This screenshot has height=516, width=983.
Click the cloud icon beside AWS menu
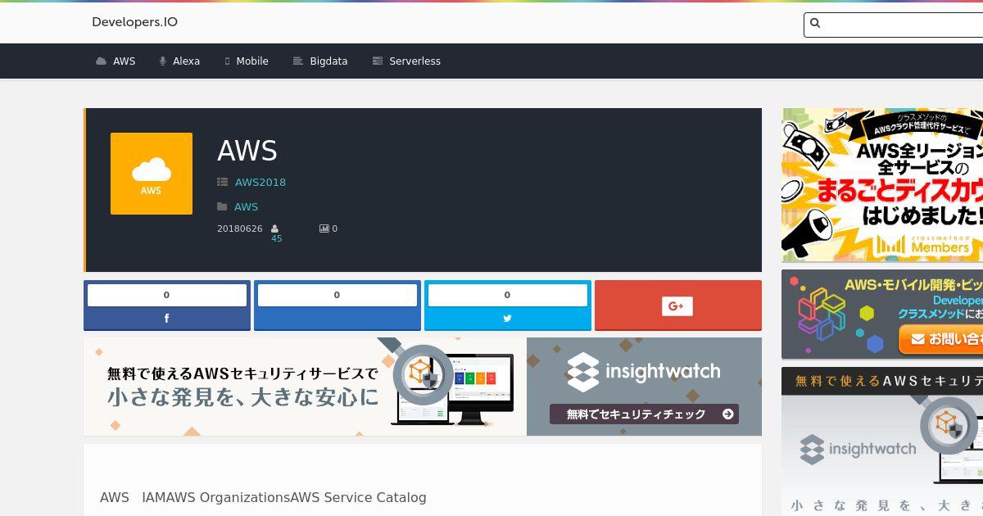tap(101, 61)
